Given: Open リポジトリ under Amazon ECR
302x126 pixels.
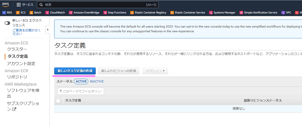Looking at the screenshot, I should [17, 77].
